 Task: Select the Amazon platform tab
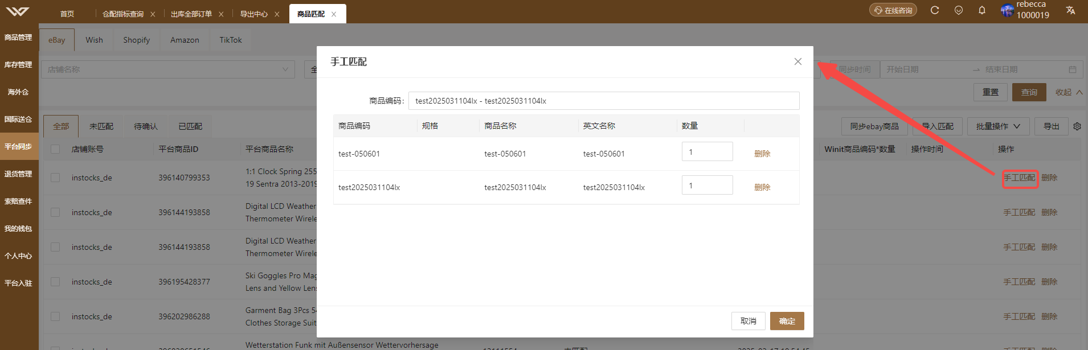[185, 40]
